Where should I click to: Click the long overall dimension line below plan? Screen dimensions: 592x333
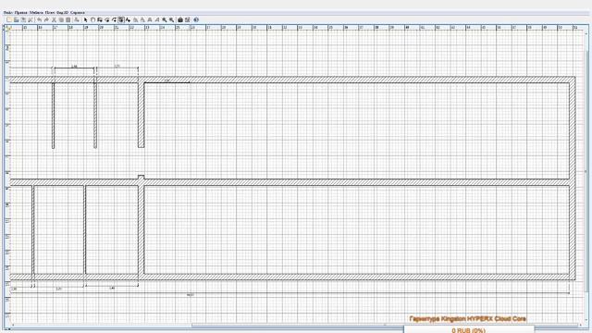point(290,292)
